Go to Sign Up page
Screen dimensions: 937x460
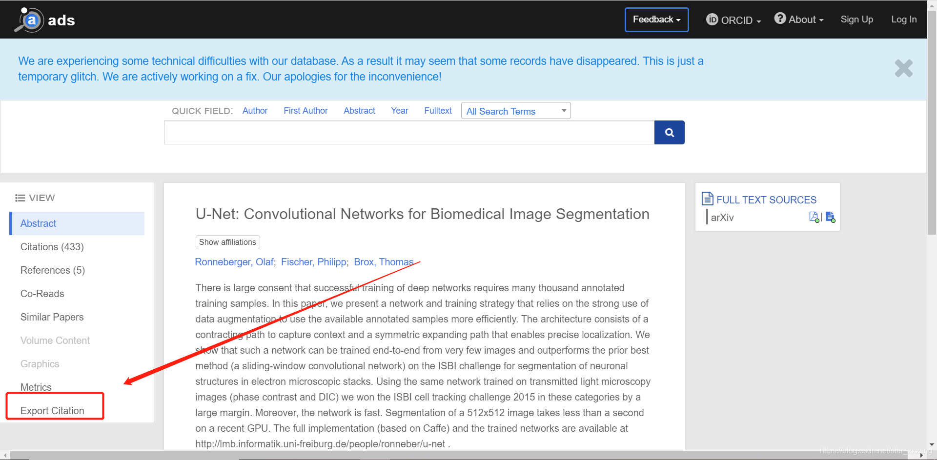pos(856,20)
